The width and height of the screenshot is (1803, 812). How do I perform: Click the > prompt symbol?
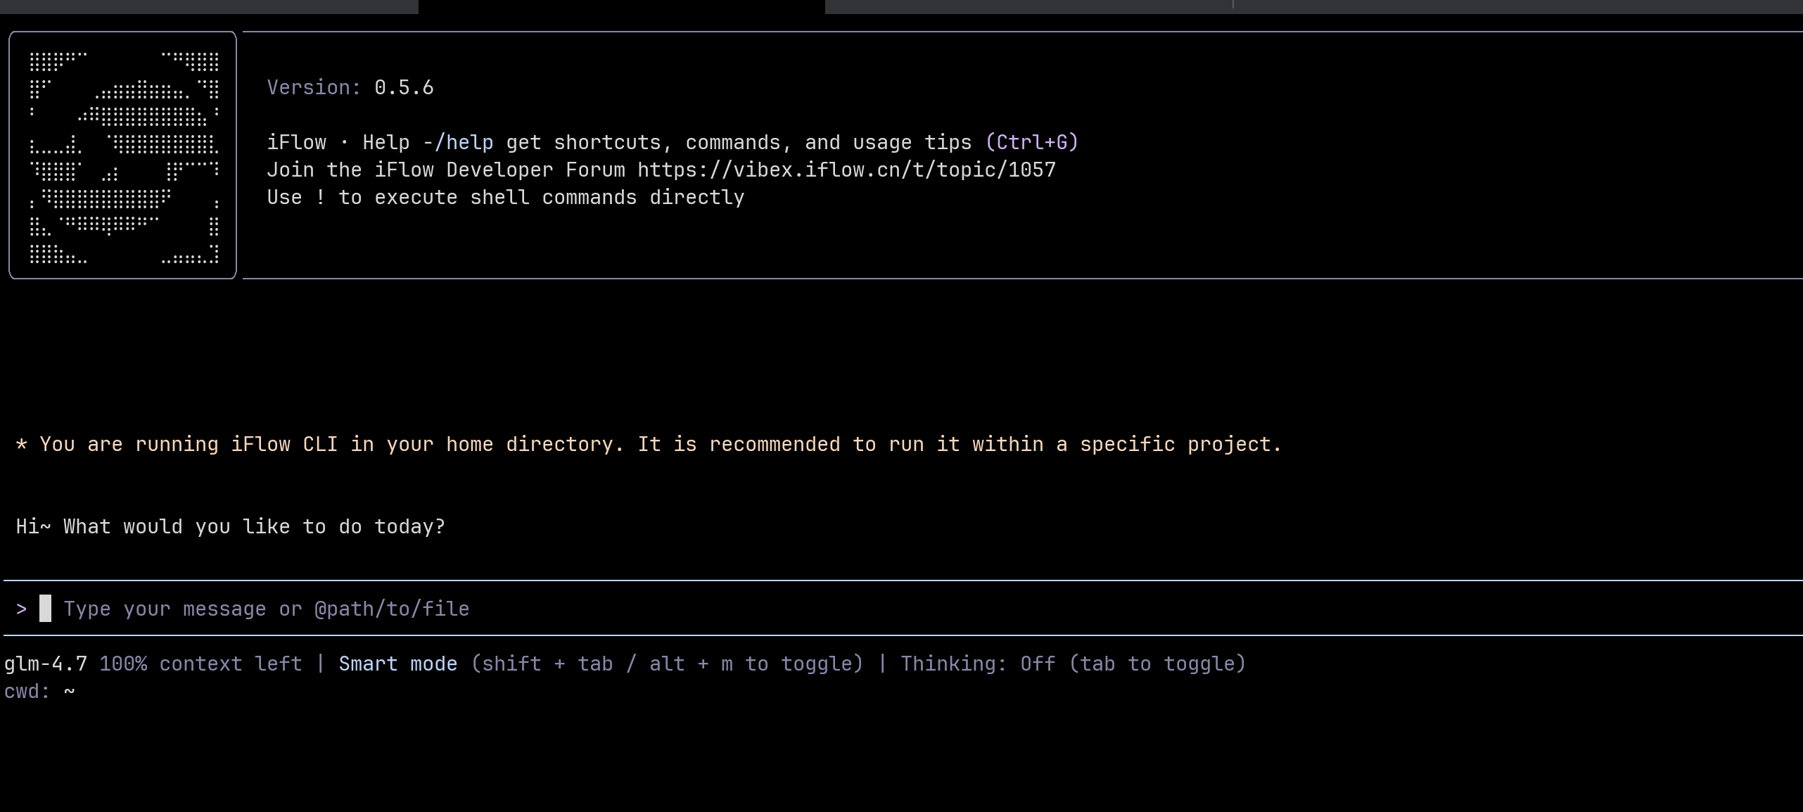pos(22,609)
